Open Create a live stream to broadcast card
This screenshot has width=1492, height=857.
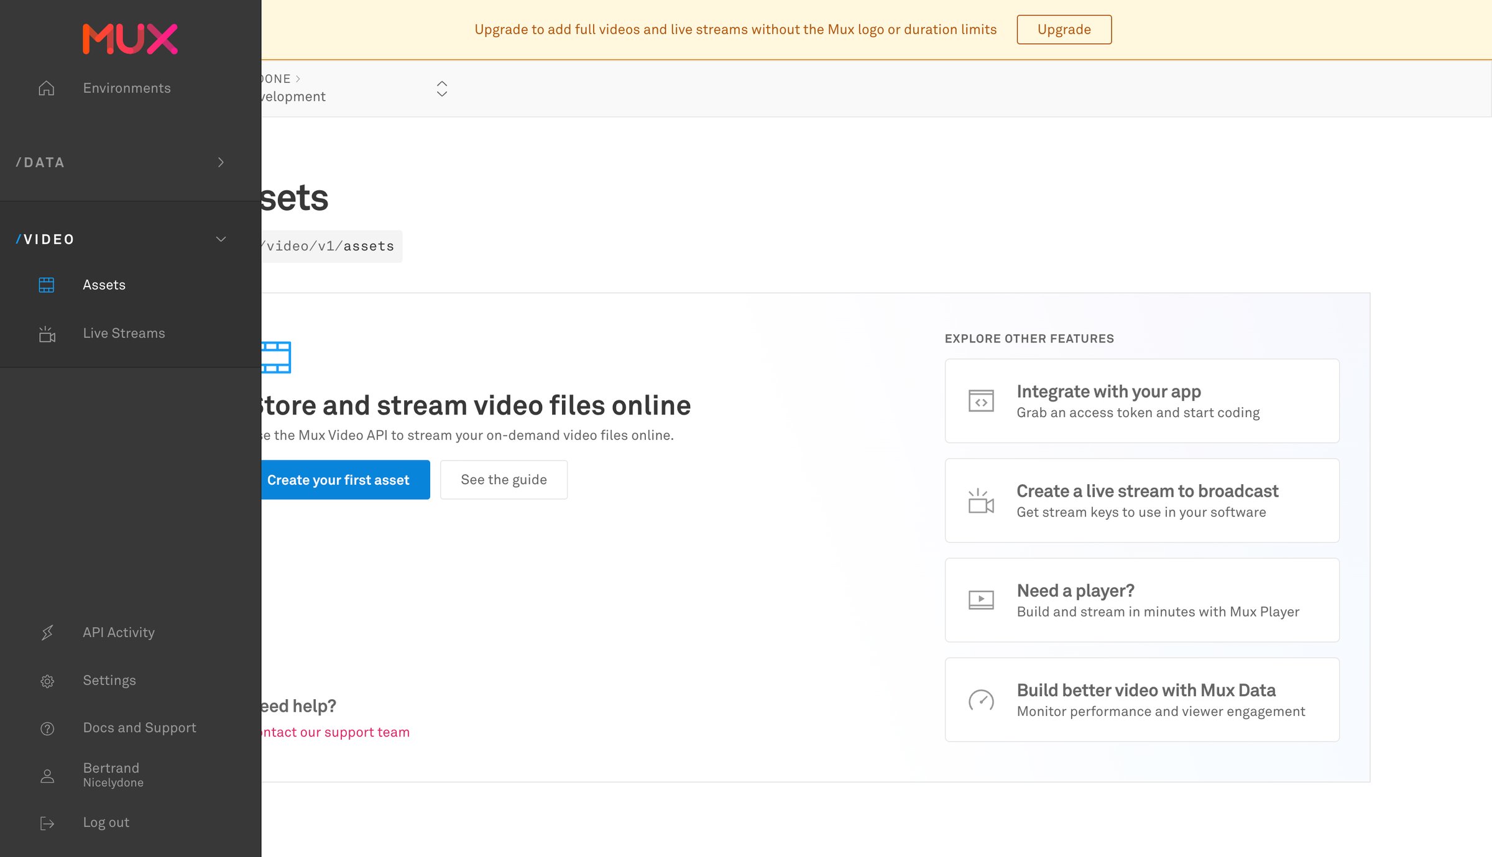pyautogui.click(x=1142, y=500)
